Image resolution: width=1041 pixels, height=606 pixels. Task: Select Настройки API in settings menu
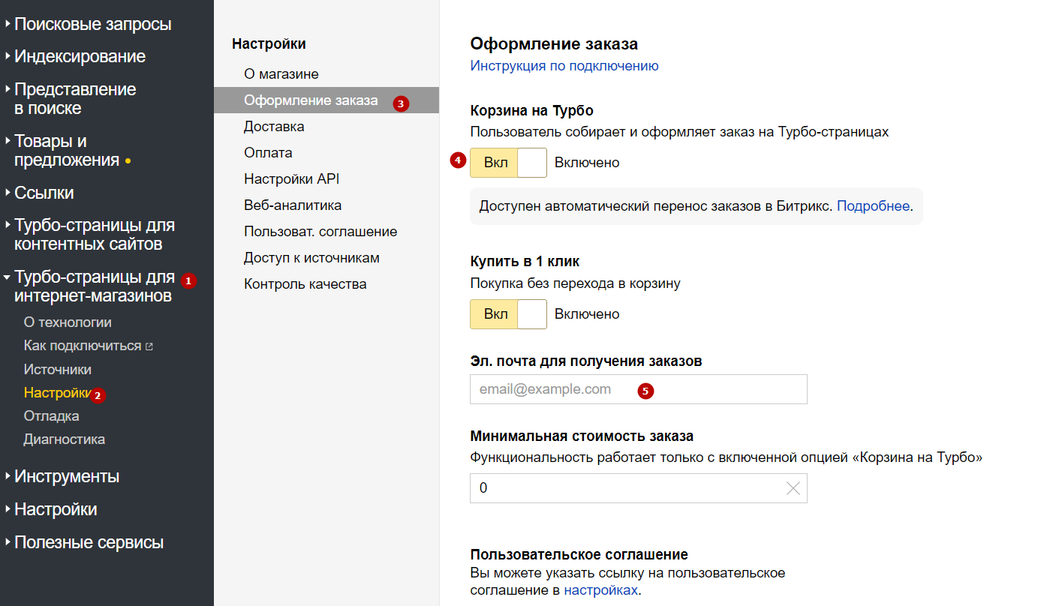point(291,179)
